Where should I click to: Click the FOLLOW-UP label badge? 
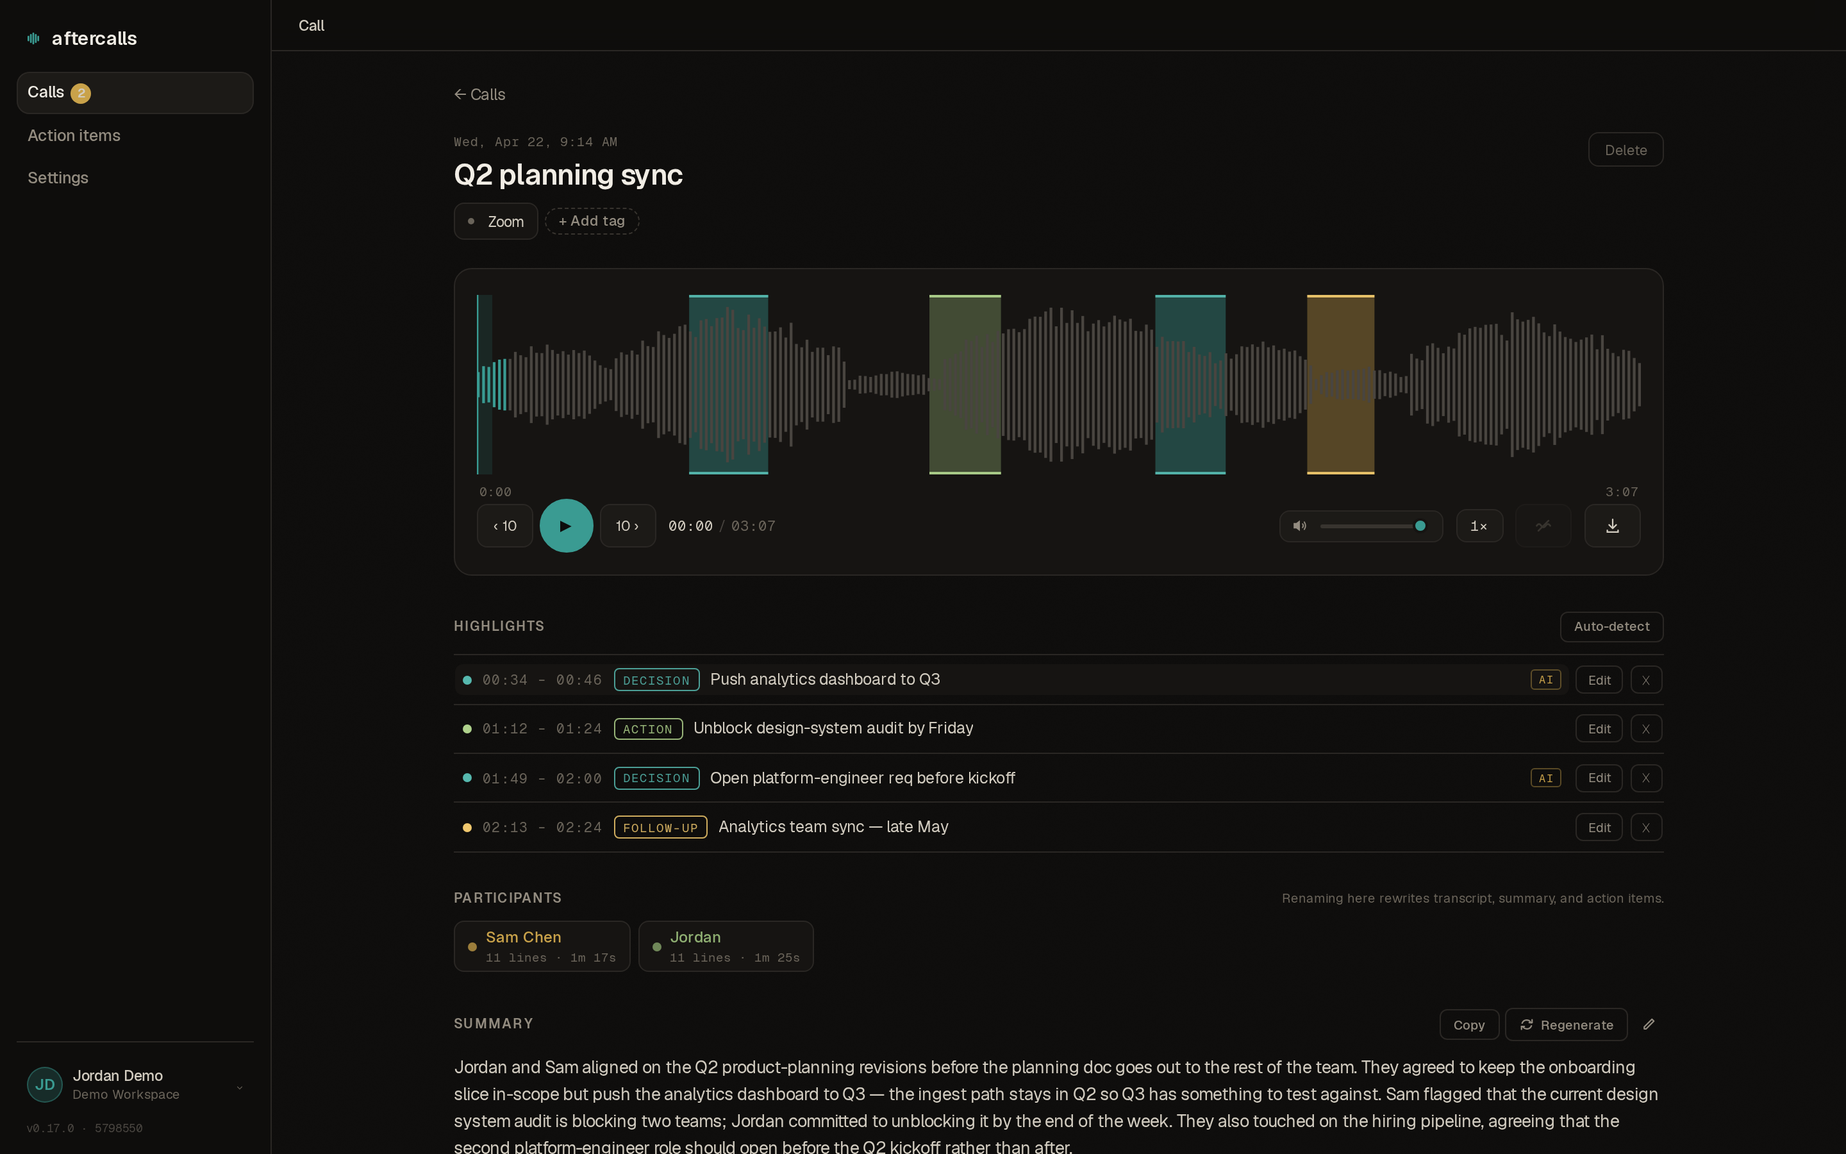660,827
